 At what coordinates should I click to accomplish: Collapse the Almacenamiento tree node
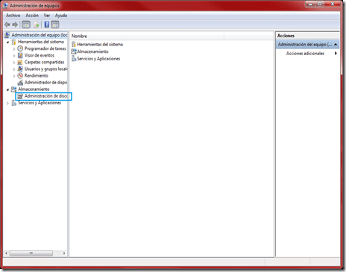click(x=7, y=89)
